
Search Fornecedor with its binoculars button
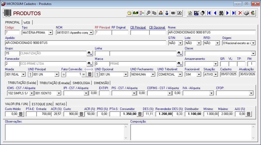point(90,64)
